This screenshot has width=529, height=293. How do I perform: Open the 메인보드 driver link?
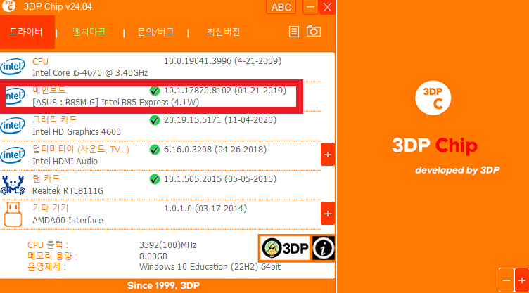(49, 90)
